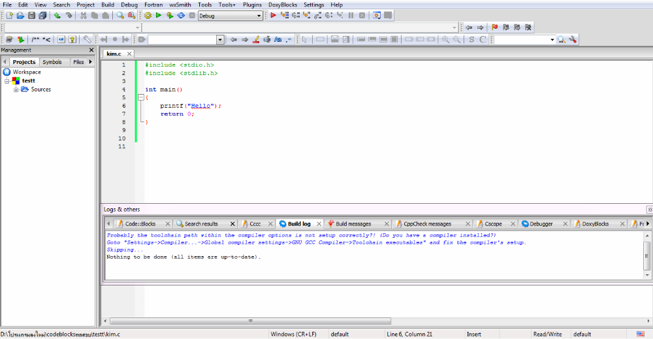Toggle regular expression mode in incremental search
Viewport: 653px width, 339px height.
[289, 40]
